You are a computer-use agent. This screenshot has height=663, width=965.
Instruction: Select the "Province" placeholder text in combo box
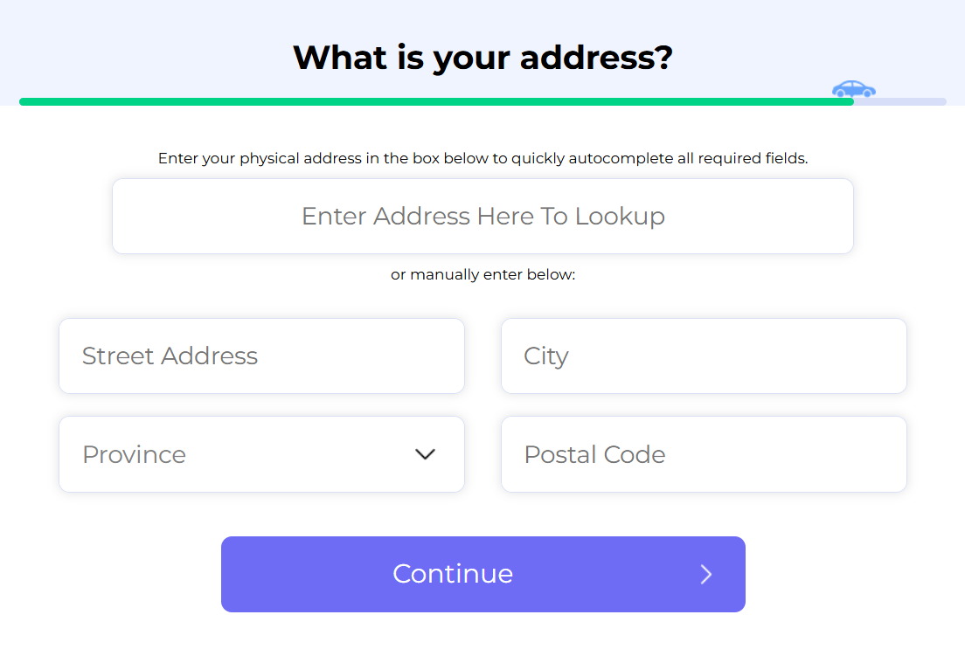[x=134, y=454]
